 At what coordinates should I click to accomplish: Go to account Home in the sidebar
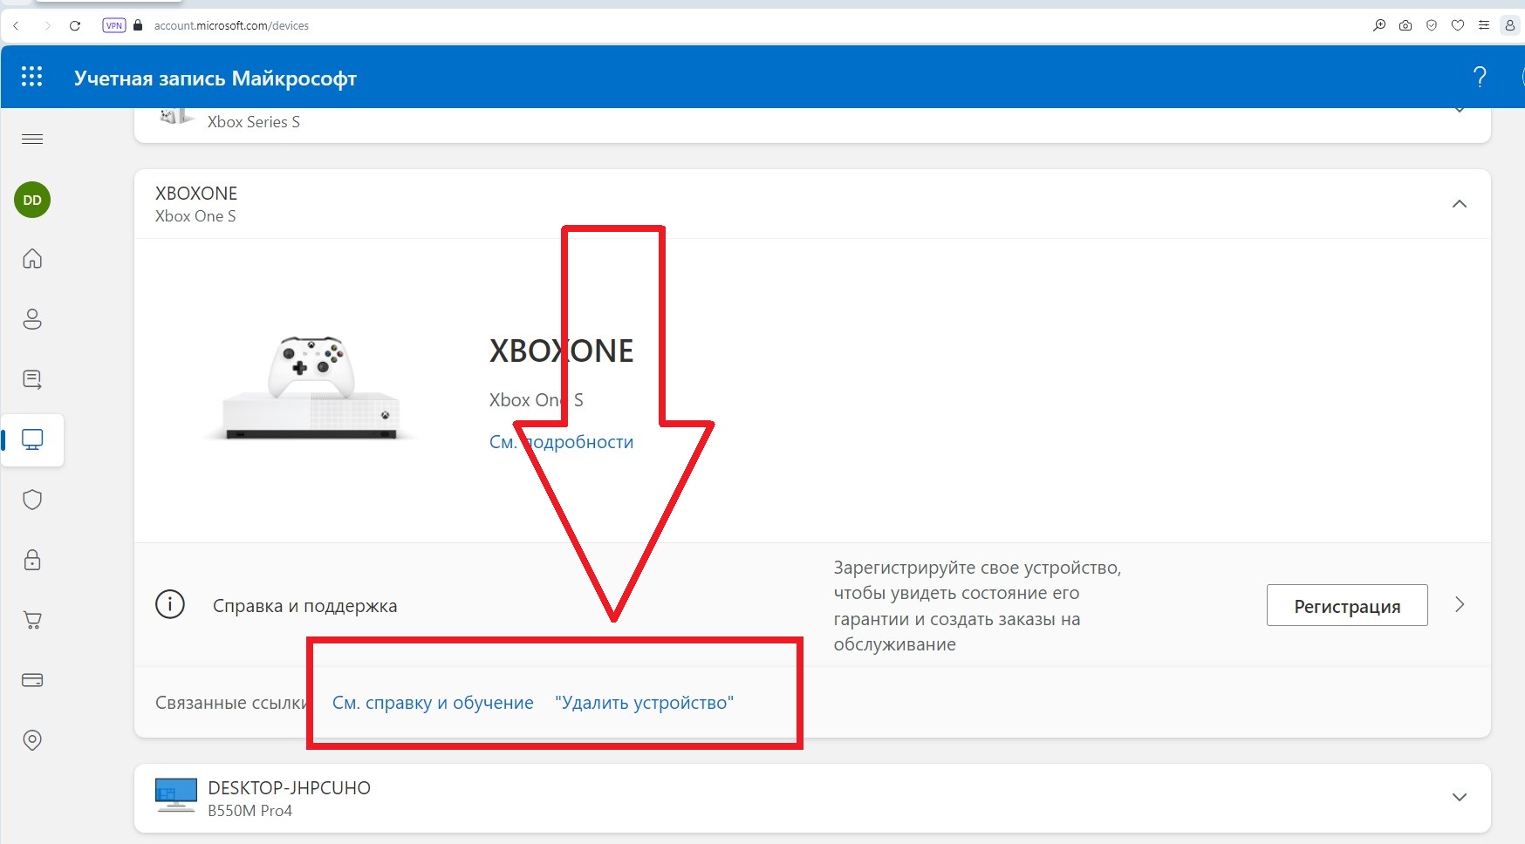32,259
